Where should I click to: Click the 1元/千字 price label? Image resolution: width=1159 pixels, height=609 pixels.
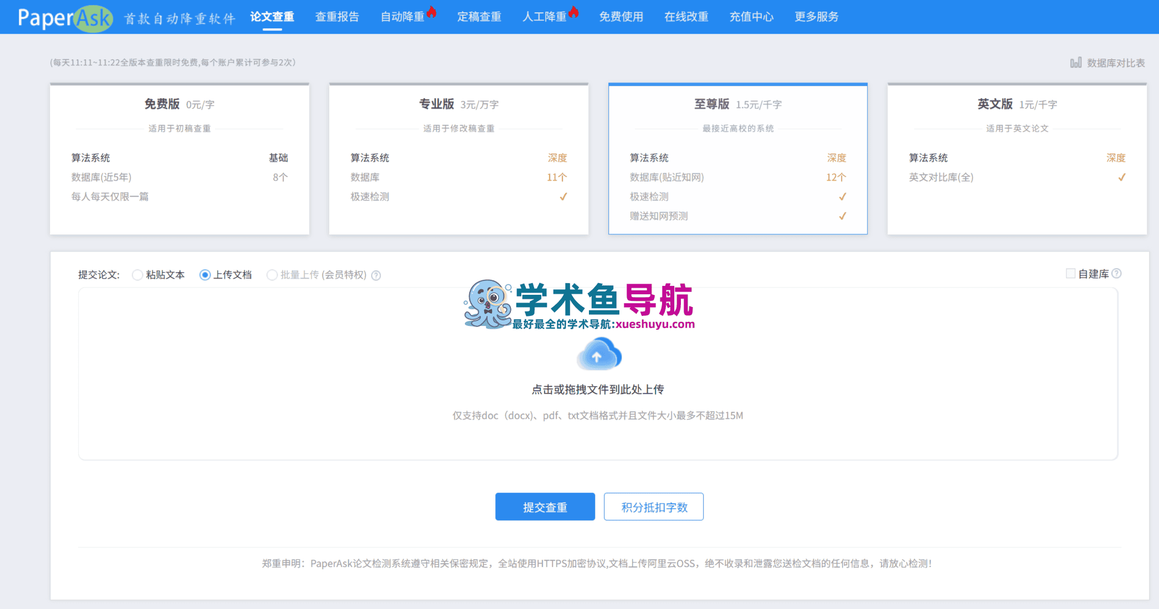1038,105
